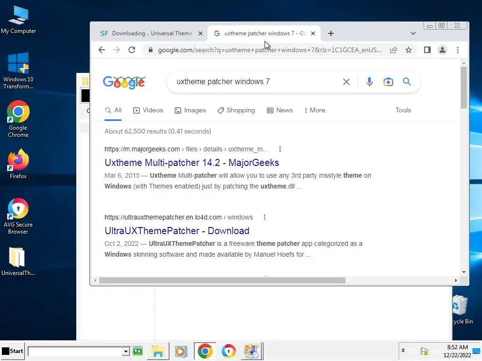Search by image camera icon

pyautogui.click(x=388, y=82)
